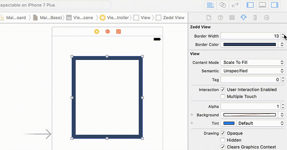Image resolution: width=287 pixels, height=150 pixels.
Task: Show the Assistant editor
Action: (222, 5)
